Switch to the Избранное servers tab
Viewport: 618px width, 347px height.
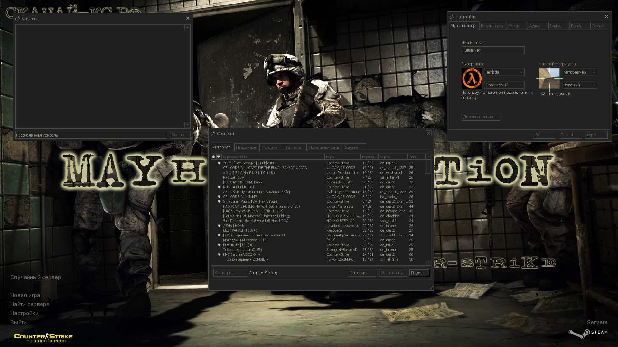[x=247, y=147]
